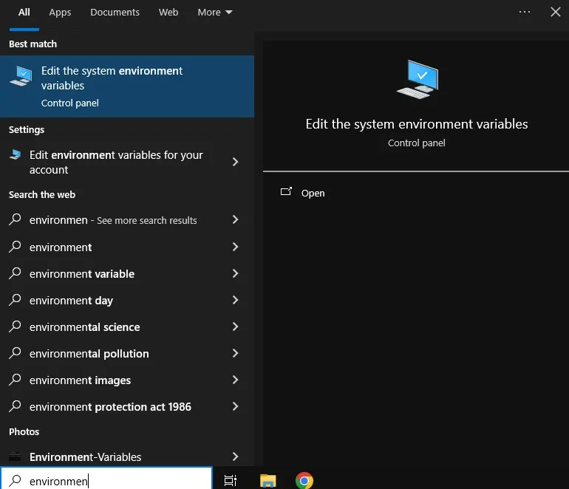Select the Web search tab
The width and height of the screenshot is (569, 489).
pos(168,13)
